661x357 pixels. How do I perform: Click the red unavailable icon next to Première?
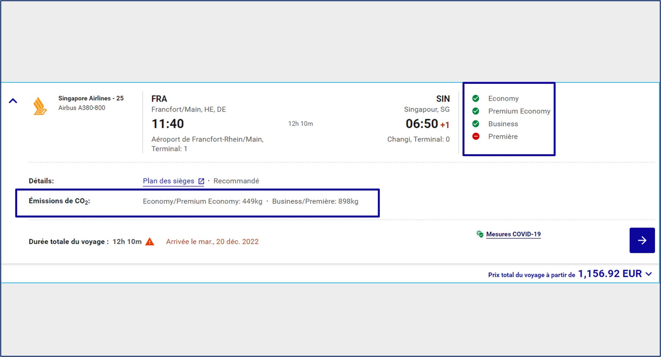pos(476,136)
